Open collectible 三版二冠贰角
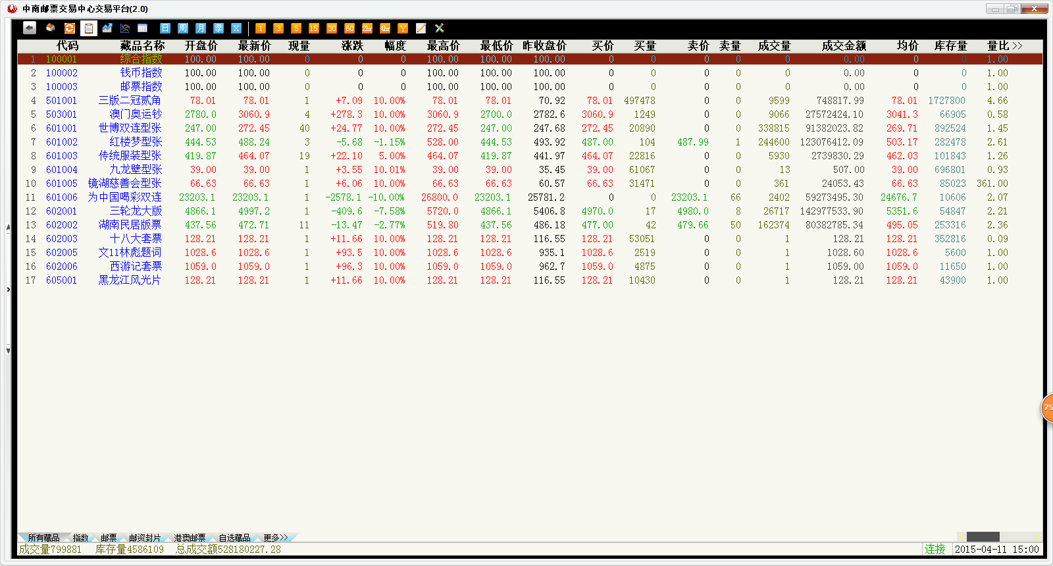 point(130,101)
